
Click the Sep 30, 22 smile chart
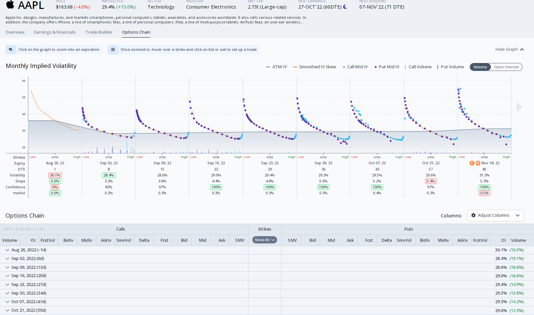coord(323,115)
